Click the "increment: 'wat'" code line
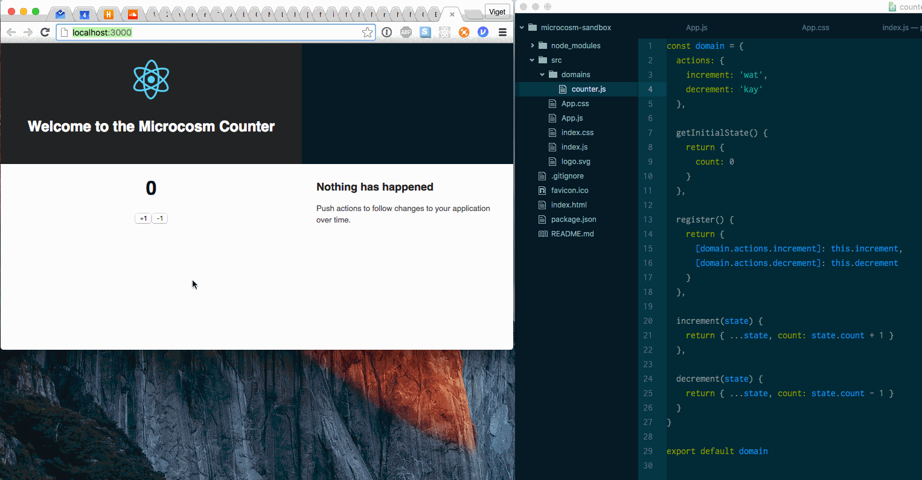This screenshot has width=922, height=480. (726, 75)
